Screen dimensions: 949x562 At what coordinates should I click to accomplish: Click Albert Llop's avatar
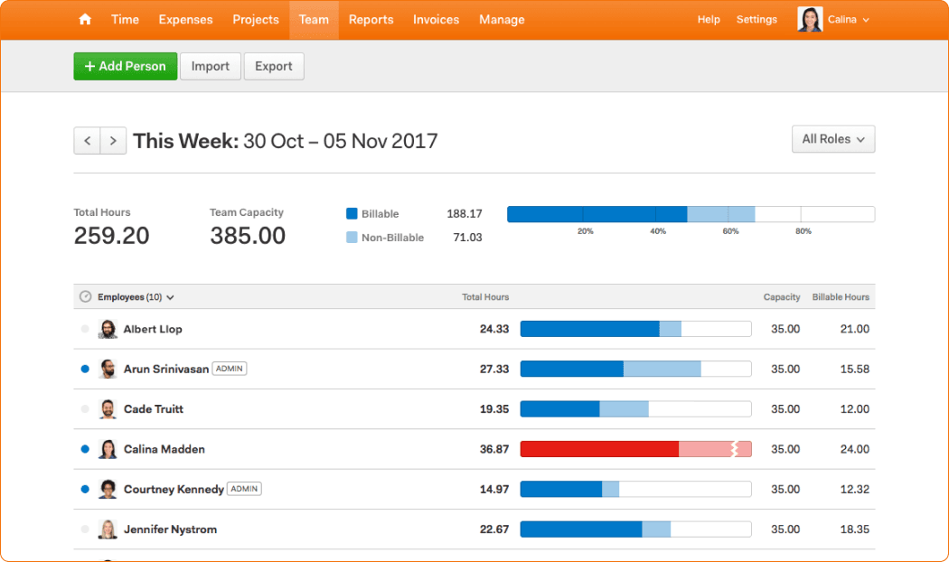(x=108, y=329)
